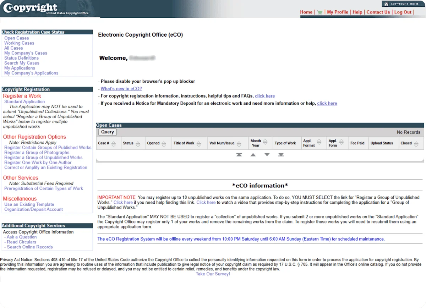Image resolution: width=426 pixels, height=308 pixels.
Task: Select "Register a Group of Unpublished Works"
Action: [43, 157]
